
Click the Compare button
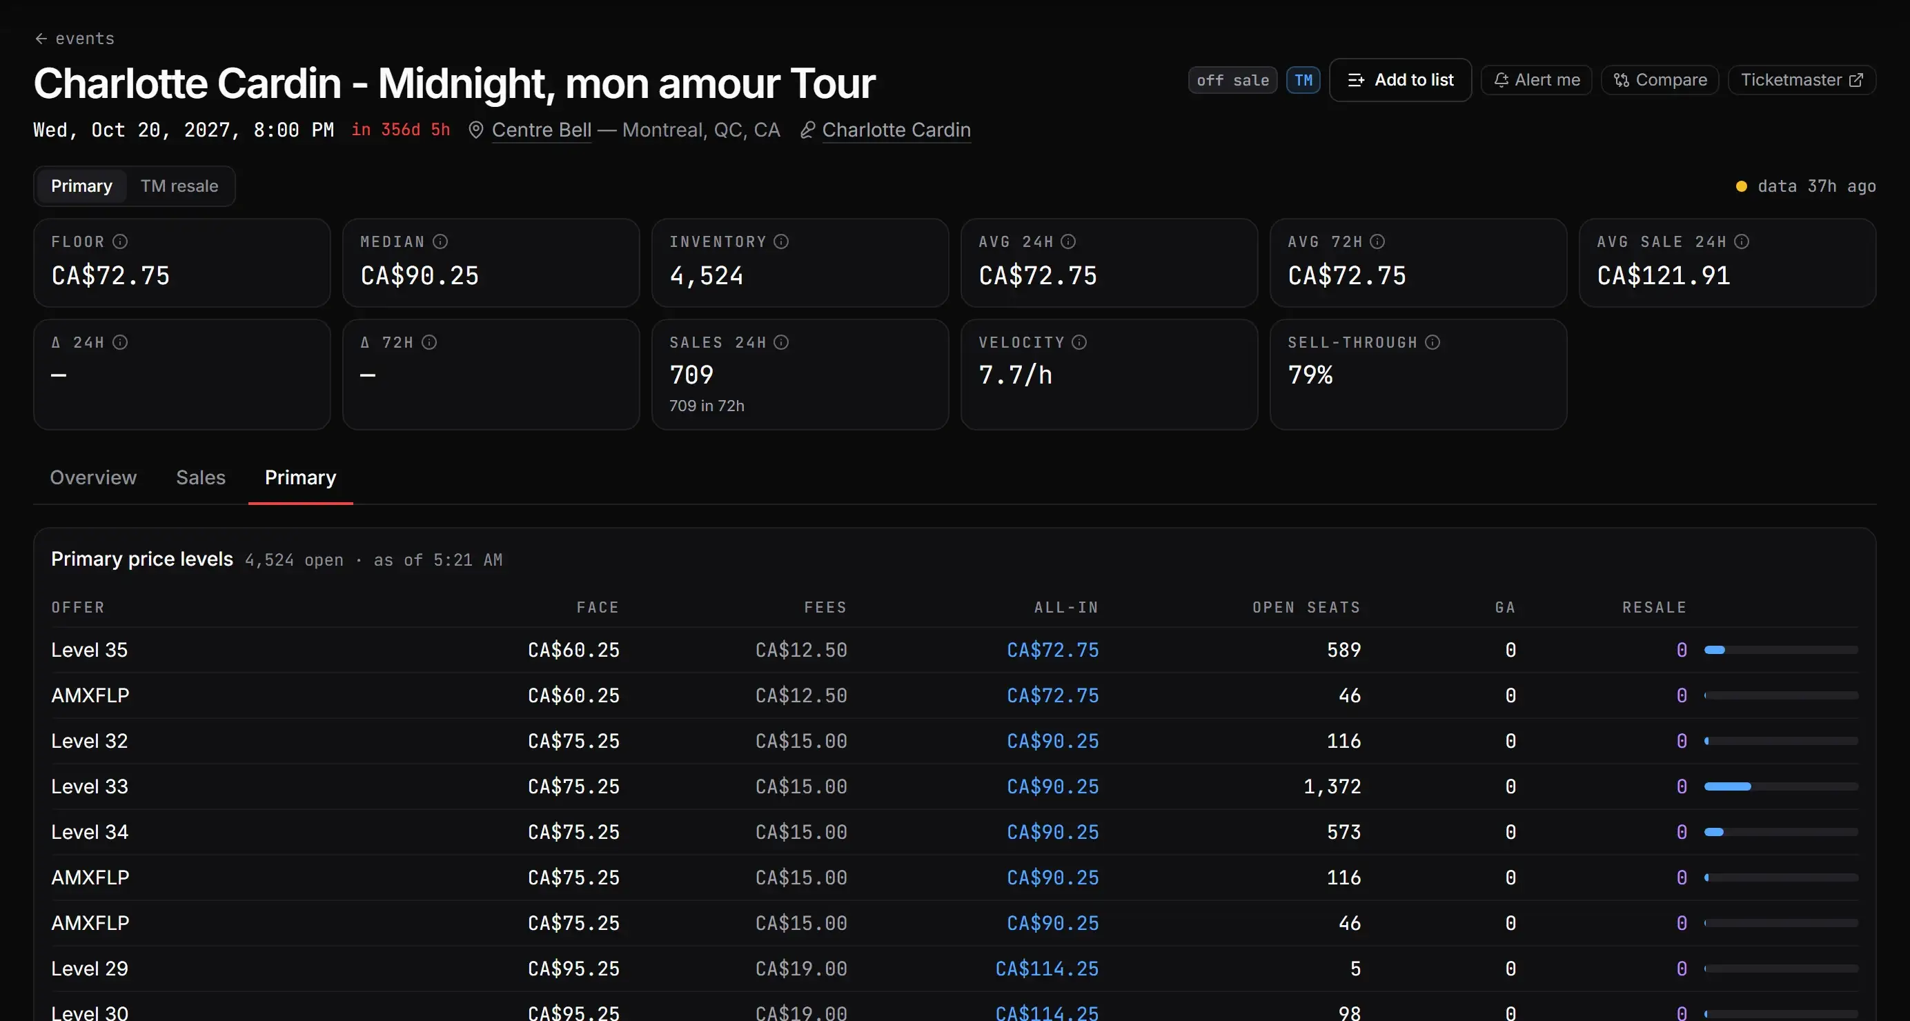[1660, 80]
